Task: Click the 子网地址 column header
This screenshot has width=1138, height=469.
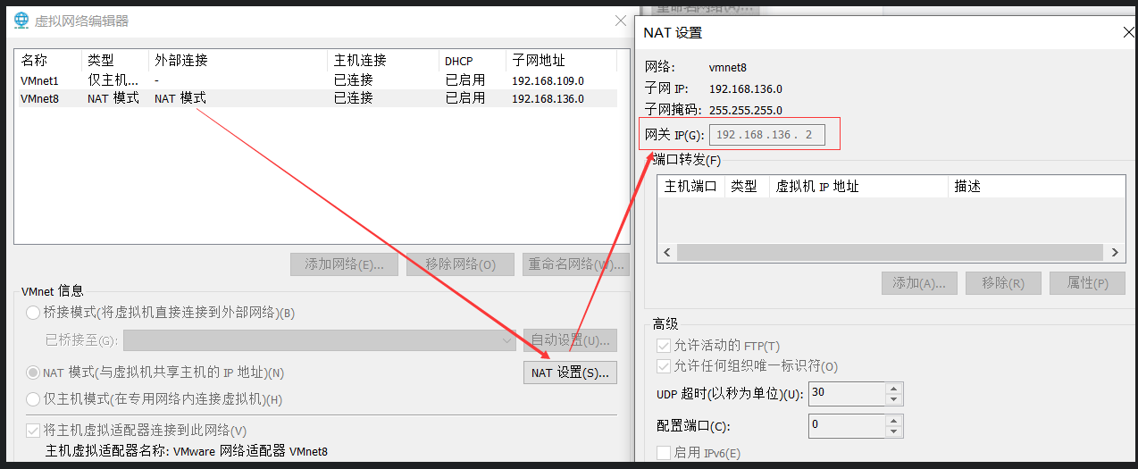Action: click(x=539, y=61)
